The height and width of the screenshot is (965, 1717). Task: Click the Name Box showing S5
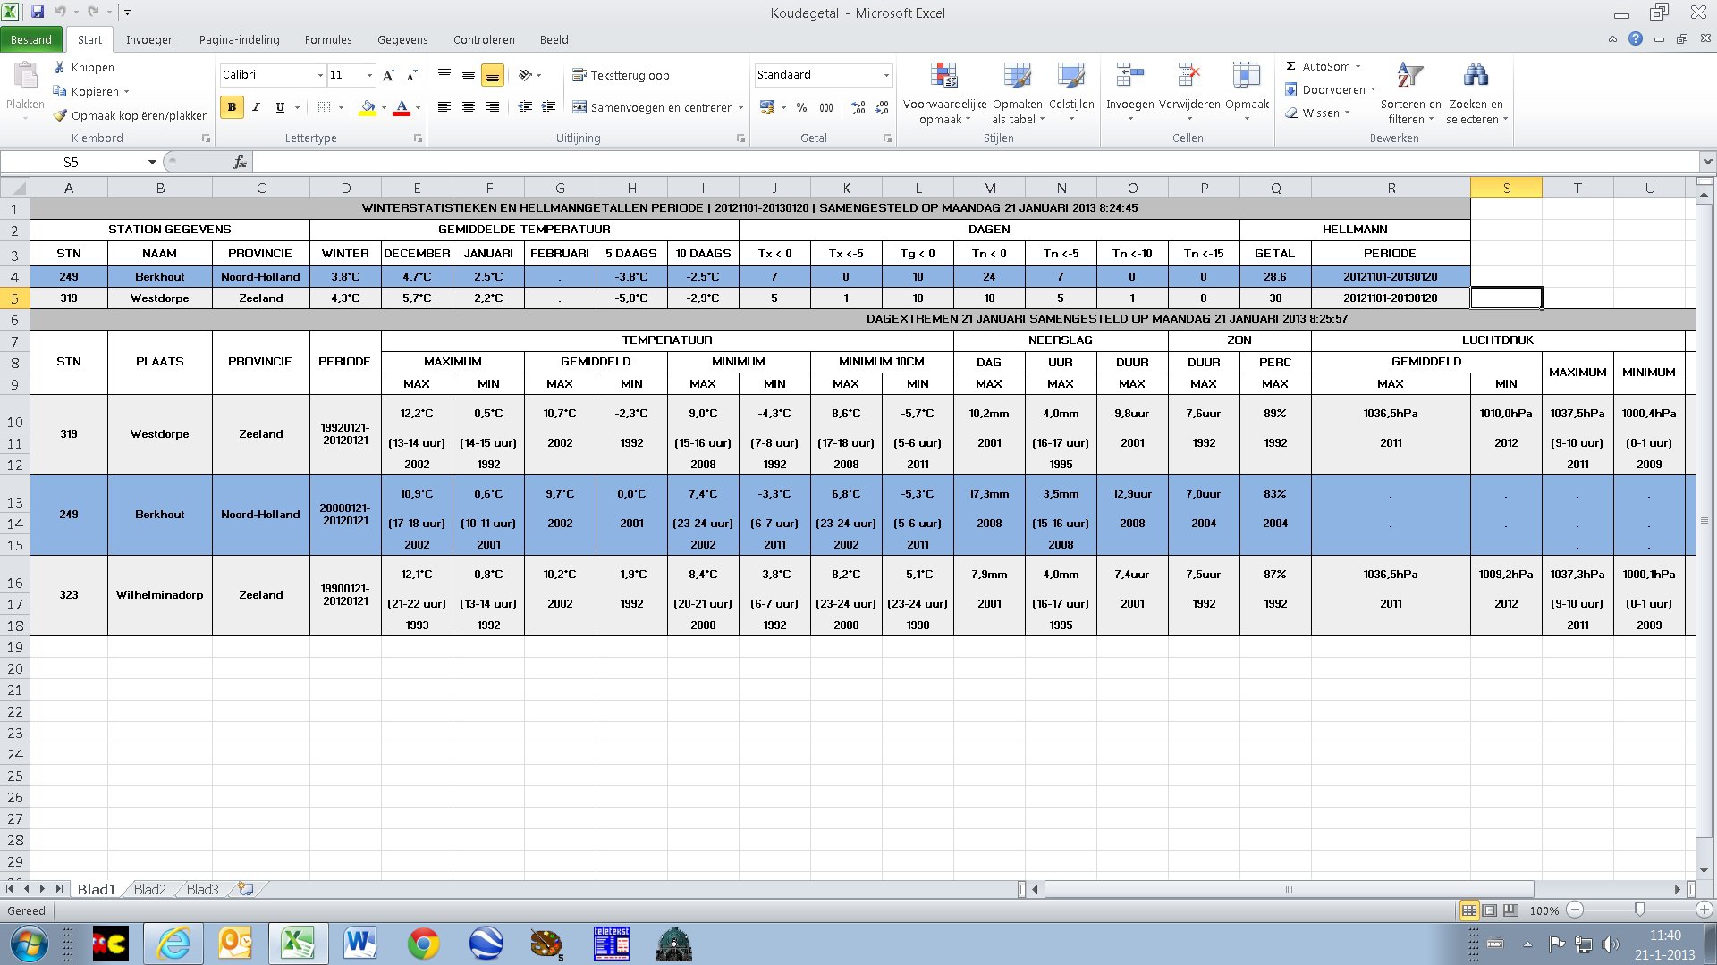click(x=72, y=162)
